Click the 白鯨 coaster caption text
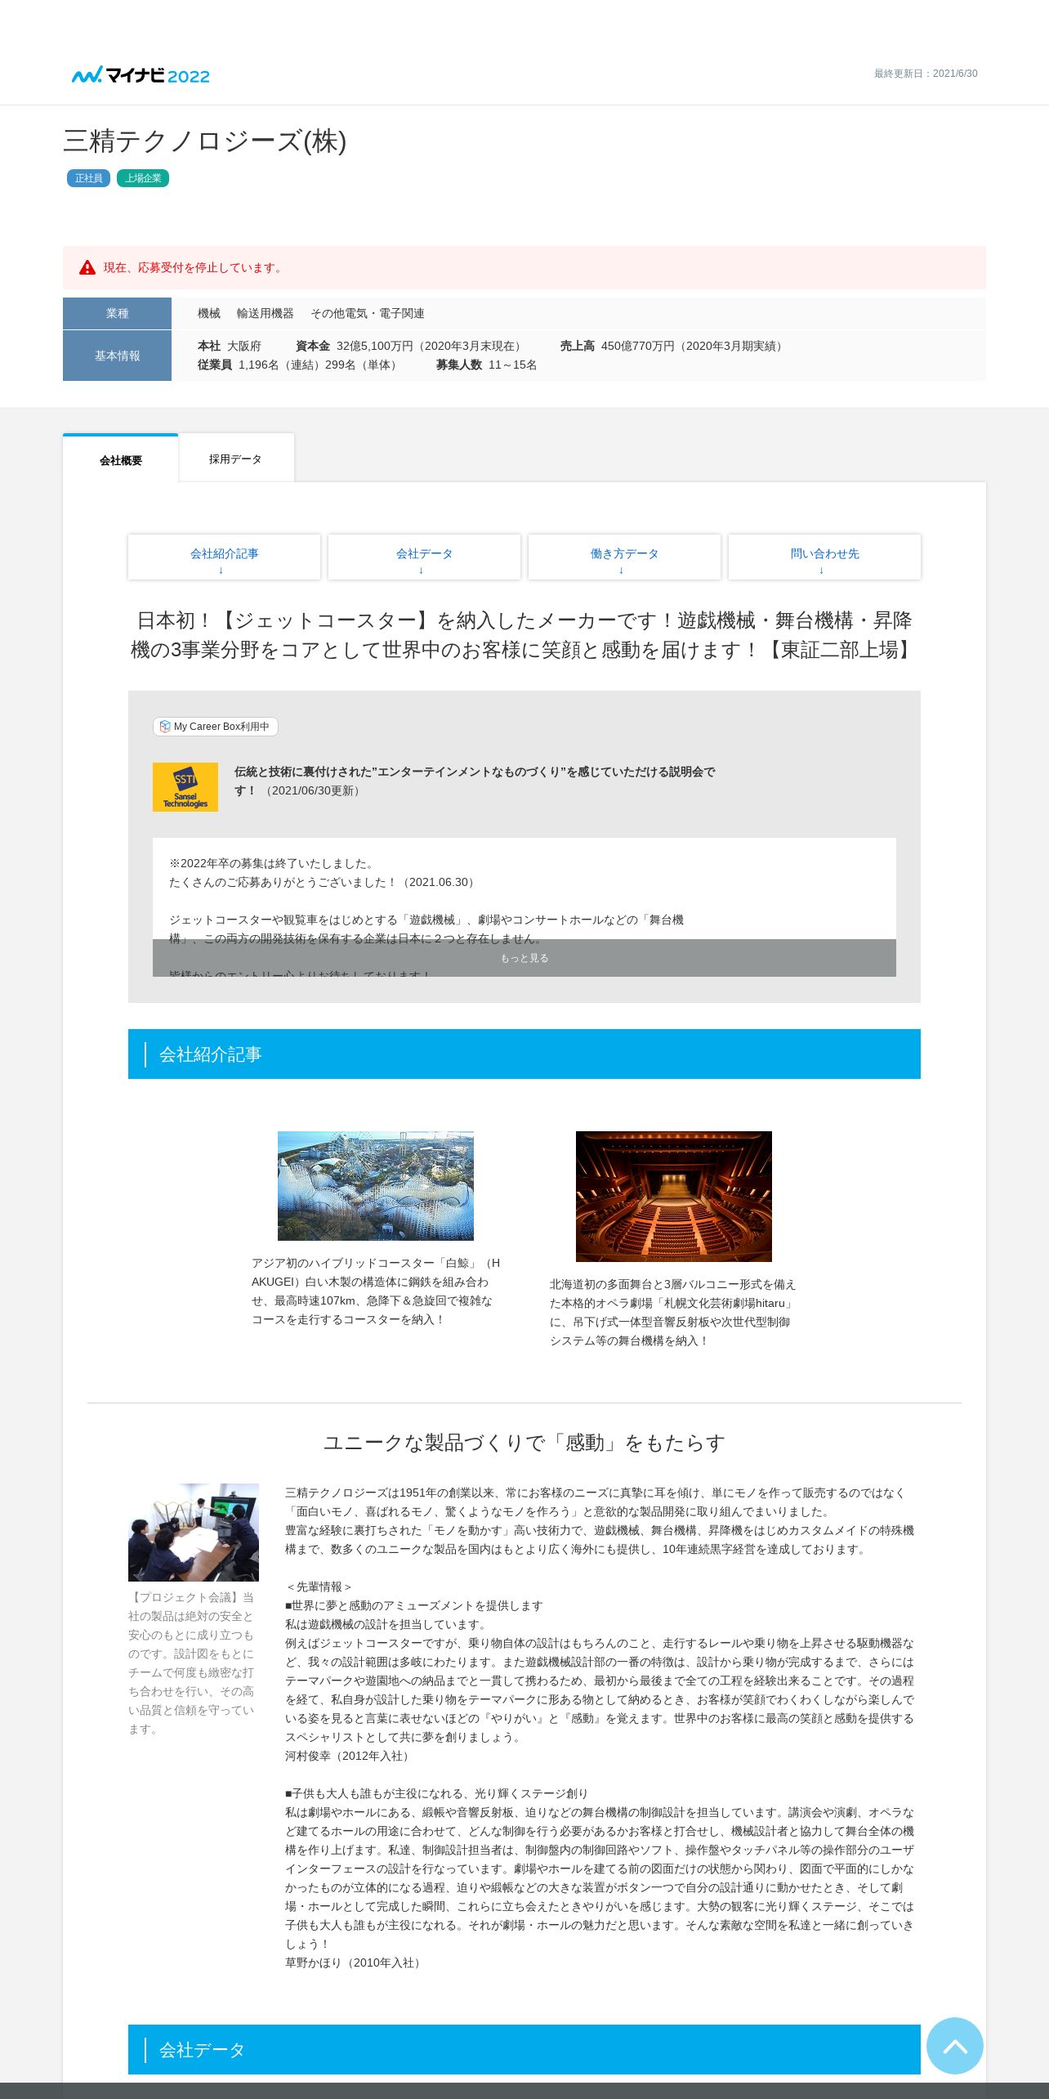The image size is (1049, 2099). (x=376, y=1291)
